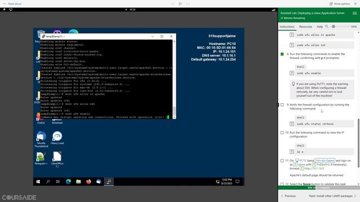Switch to the Instructions tab
360x202 pixels.
pos(287,27)
